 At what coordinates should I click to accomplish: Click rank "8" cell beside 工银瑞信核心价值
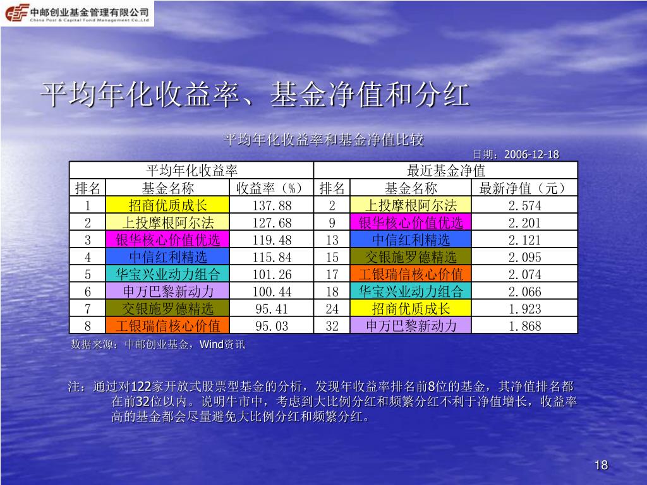[x=87, y=326]
